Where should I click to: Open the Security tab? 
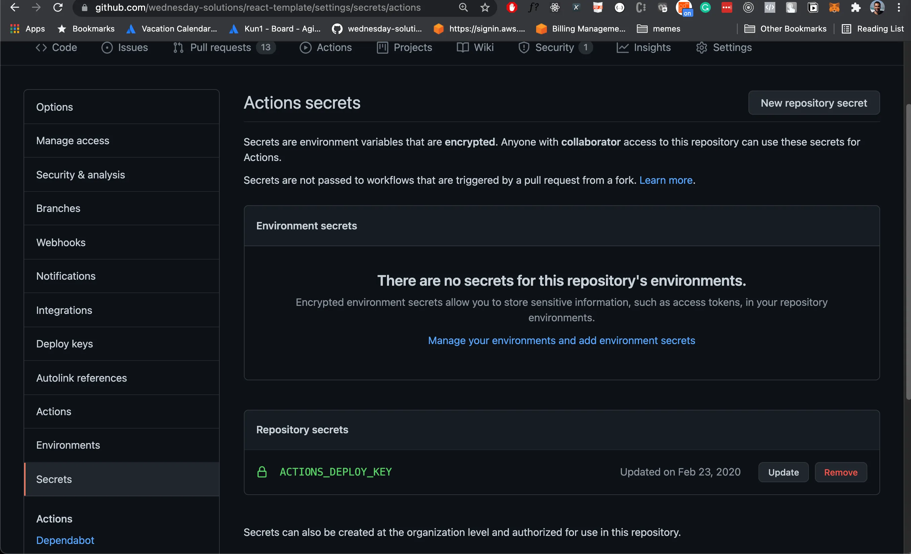click(x=556, y=48)
